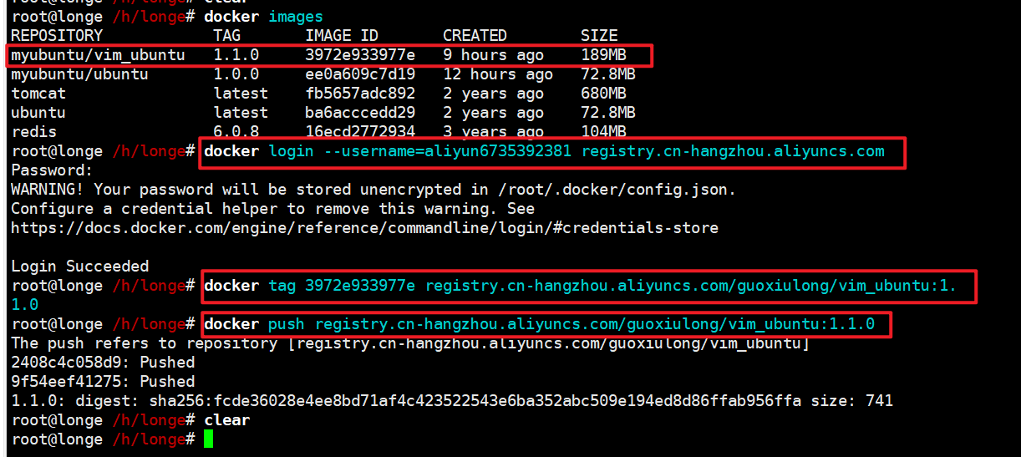
Task: Select the 104MB size of redis
Action: [603, 132]
